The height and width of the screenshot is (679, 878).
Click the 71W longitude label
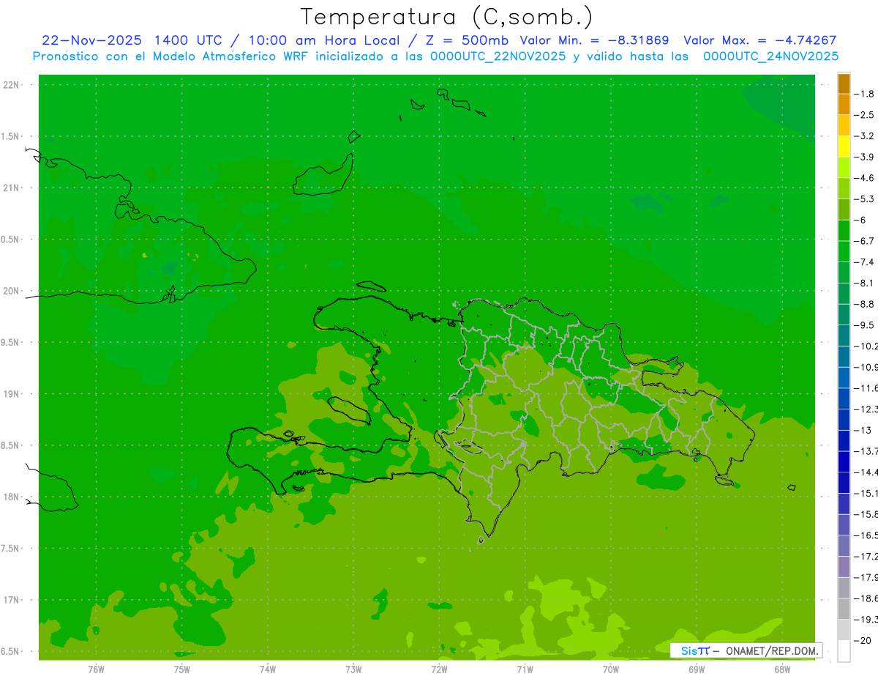(525, 669)
